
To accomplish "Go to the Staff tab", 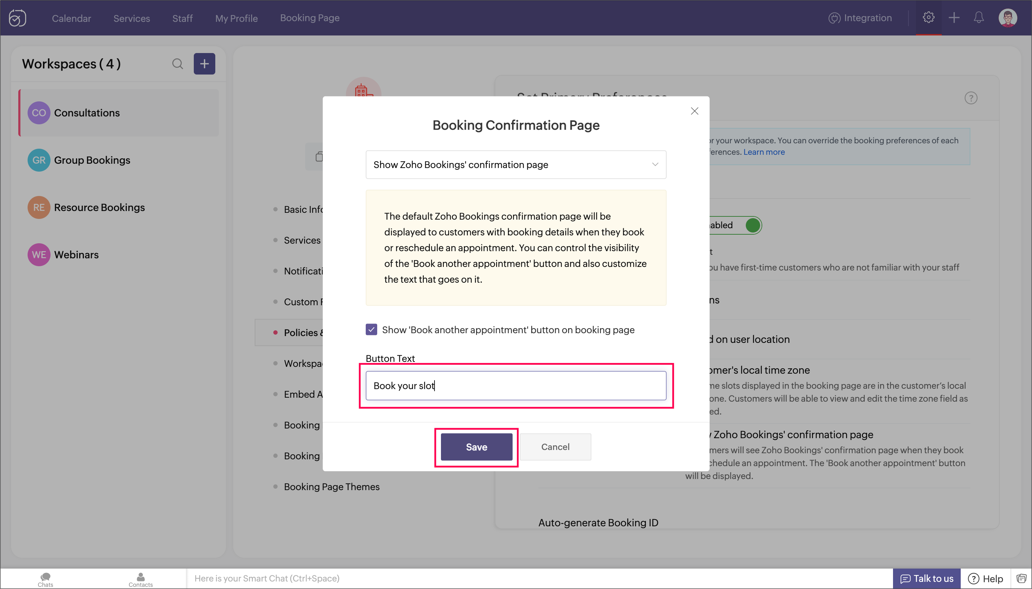I will (182, 18).
